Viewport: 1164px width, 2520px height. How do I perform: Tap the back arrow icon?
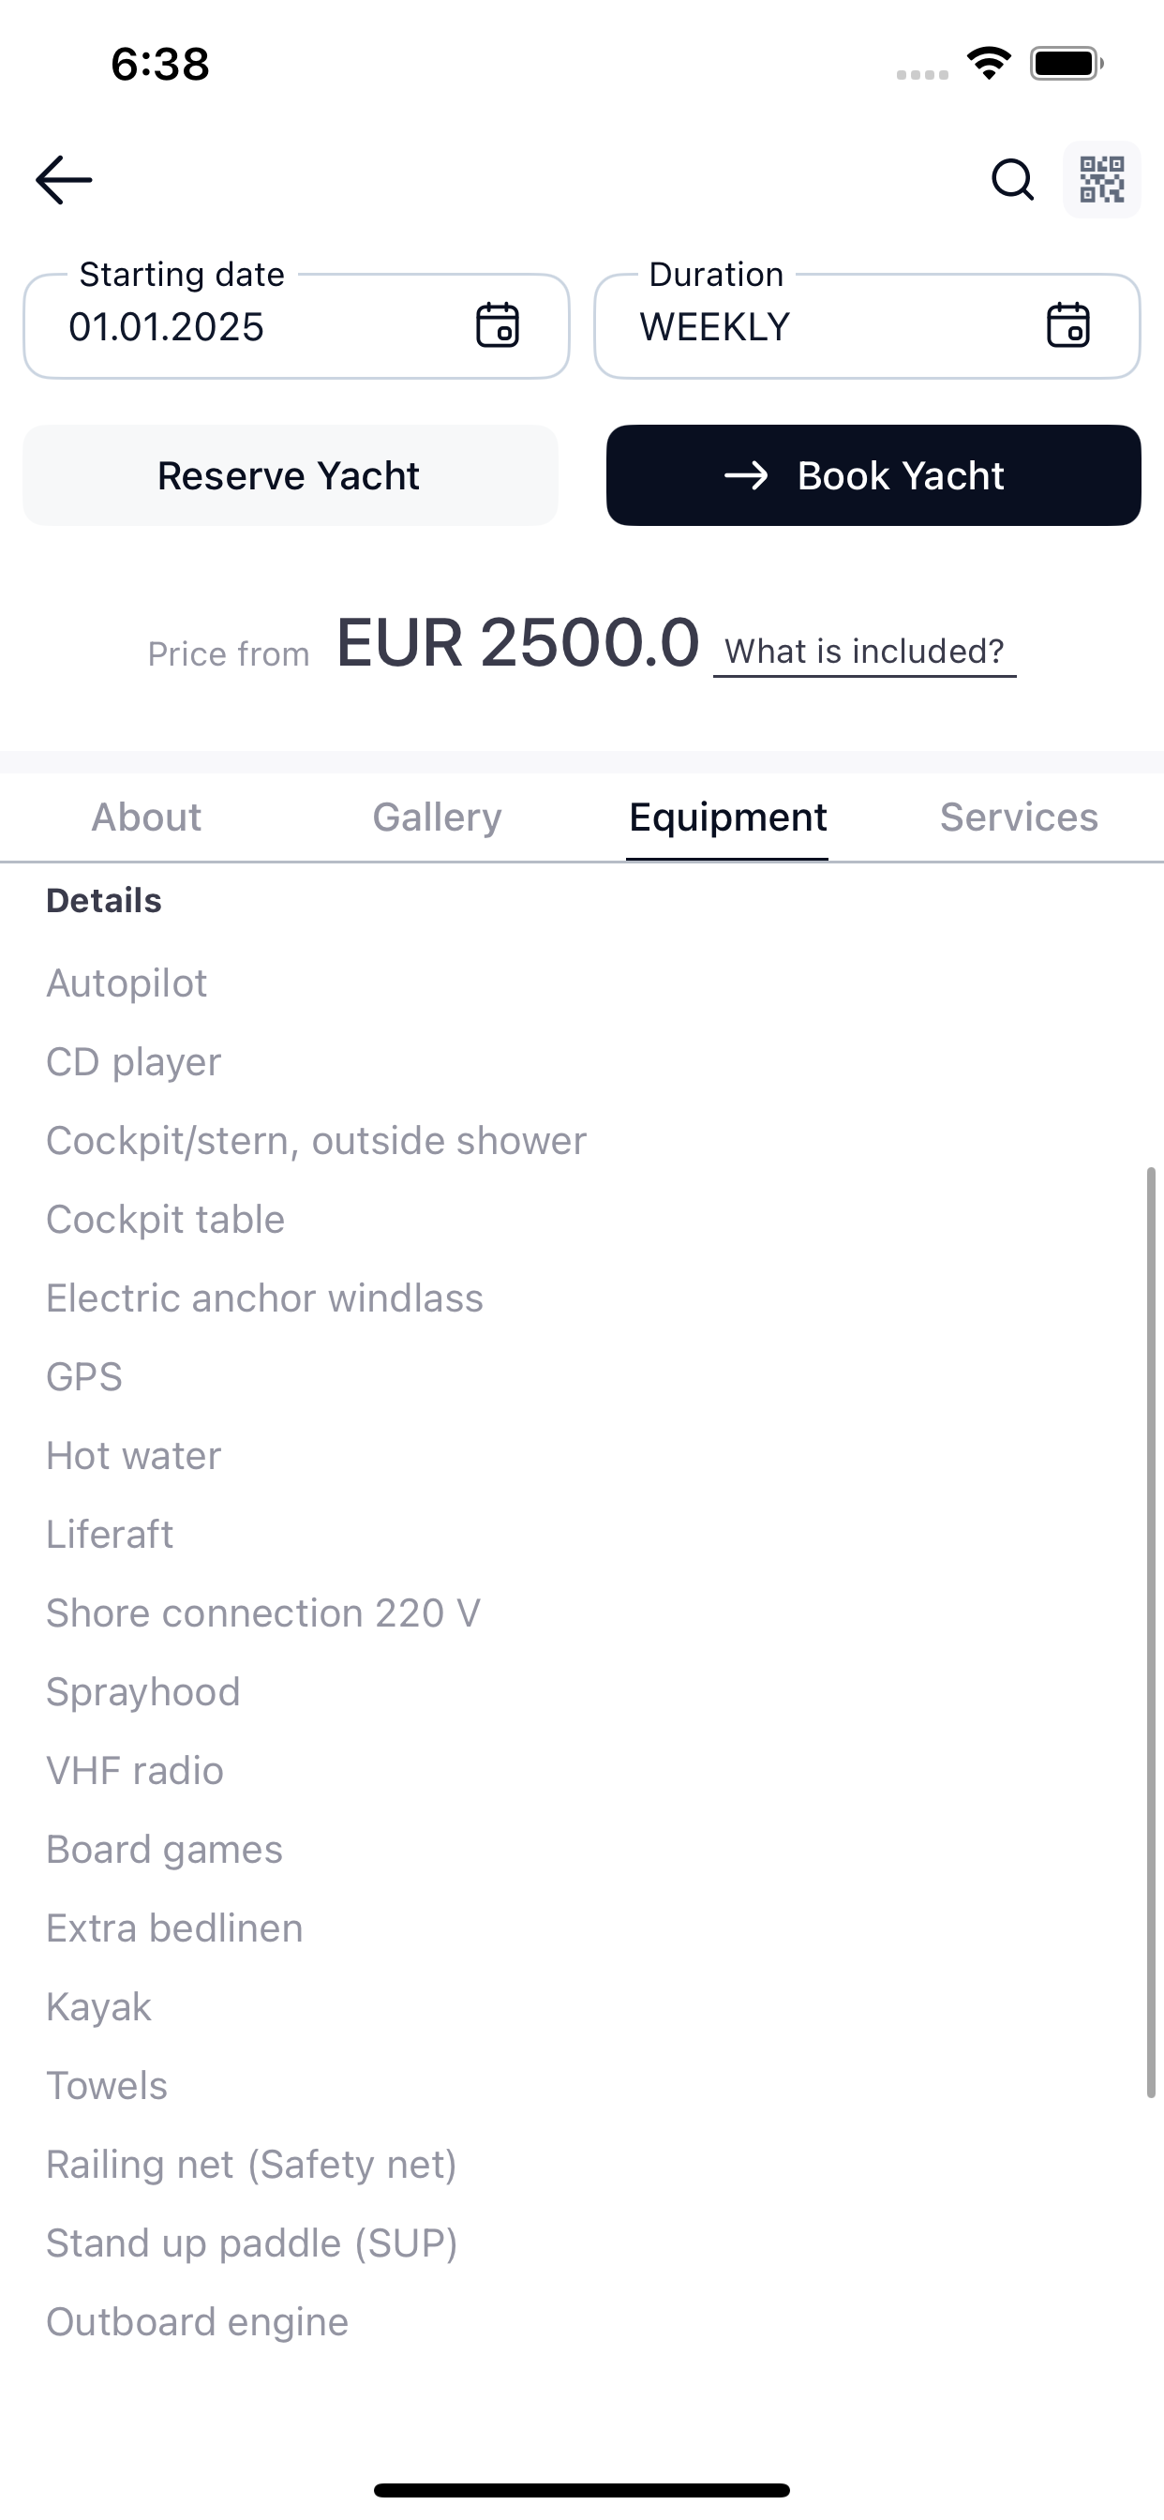[64, 180]
